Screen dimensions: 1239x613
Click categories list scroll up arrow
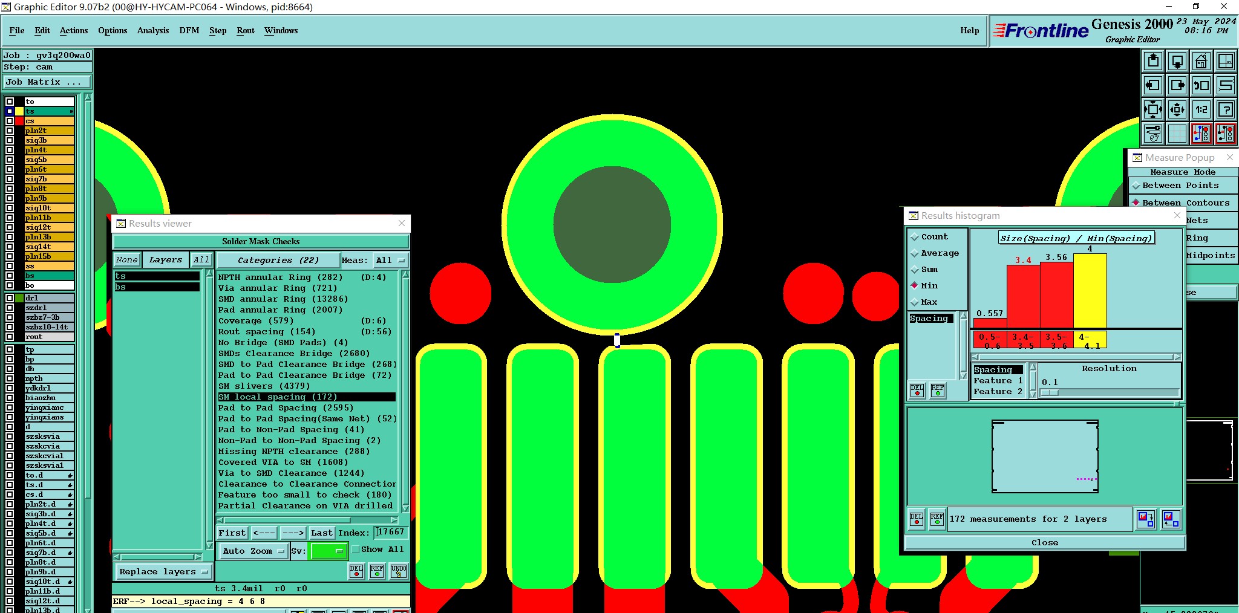coord(405,274)
